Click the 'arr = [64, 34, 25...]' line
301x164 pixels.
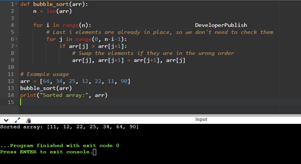[75, 81]
